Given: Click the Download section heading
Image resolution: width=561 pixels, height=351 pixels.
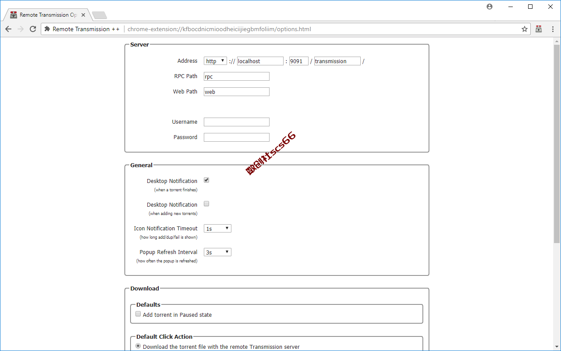Looking at the screenshot, I should 145,288.
